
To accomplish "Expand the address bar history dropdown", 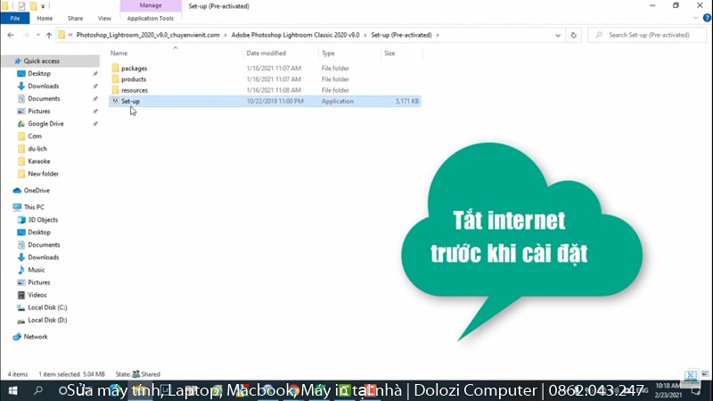I will pos(558,35).
